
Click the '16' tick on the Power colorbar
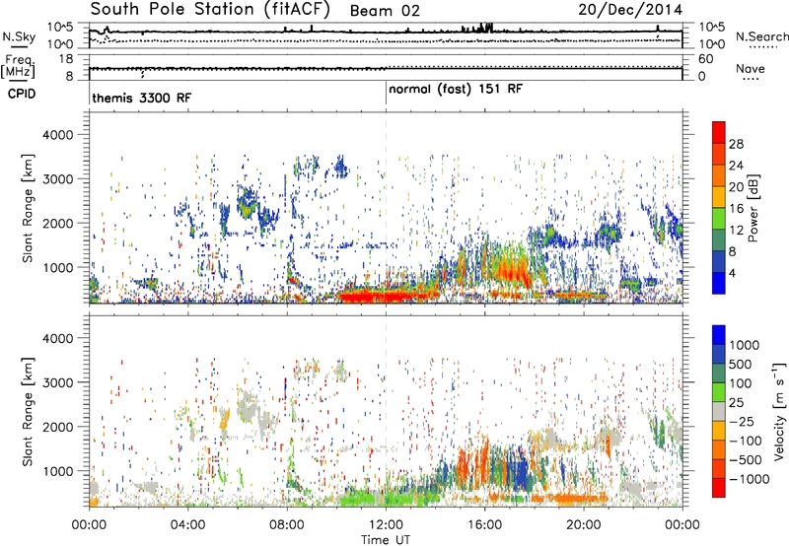736,209
